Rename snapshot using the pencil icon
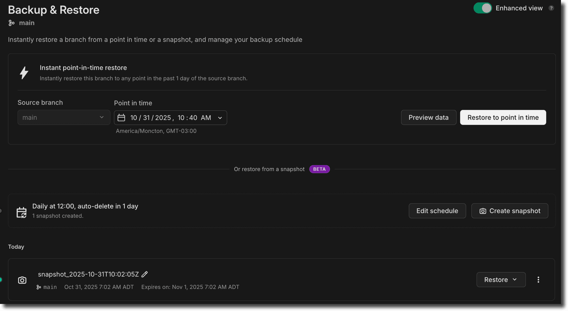Image resolution: width=568 pixels, height=311 pixels. (x=144, y=274)
